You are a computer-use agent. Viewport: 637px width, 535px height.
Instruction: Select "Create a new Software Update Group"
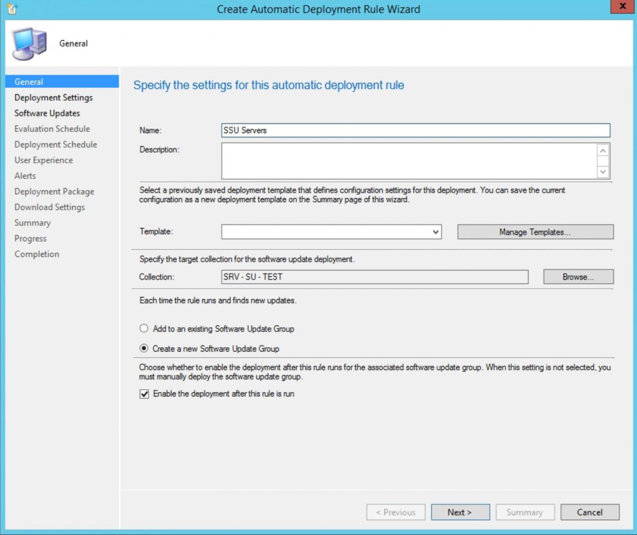[144, 349]
